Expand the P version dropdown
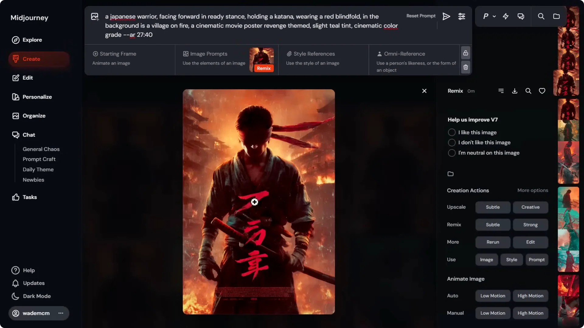 click(x=489, y=16)
